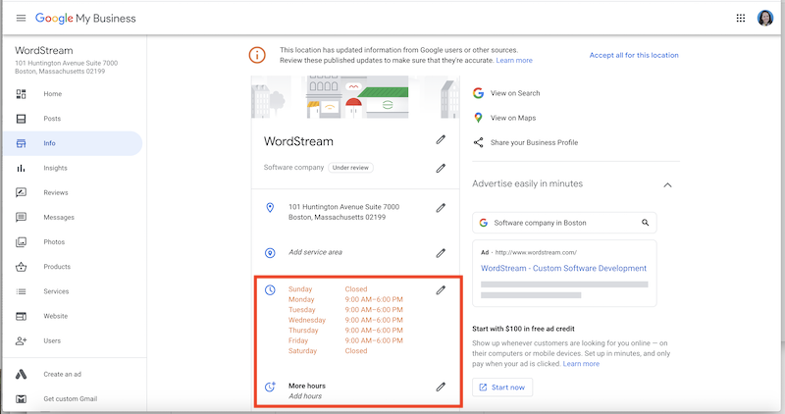Click the Maps pin icon for View on Maps

pos(479,118)
